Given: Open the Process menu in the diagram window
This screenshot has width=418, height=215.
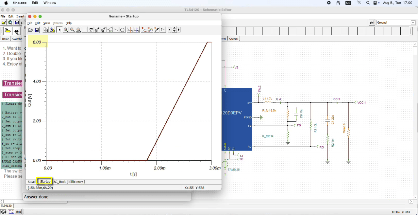Looking at the screenshot, I should pyautogui.click(x=58, y=23).
